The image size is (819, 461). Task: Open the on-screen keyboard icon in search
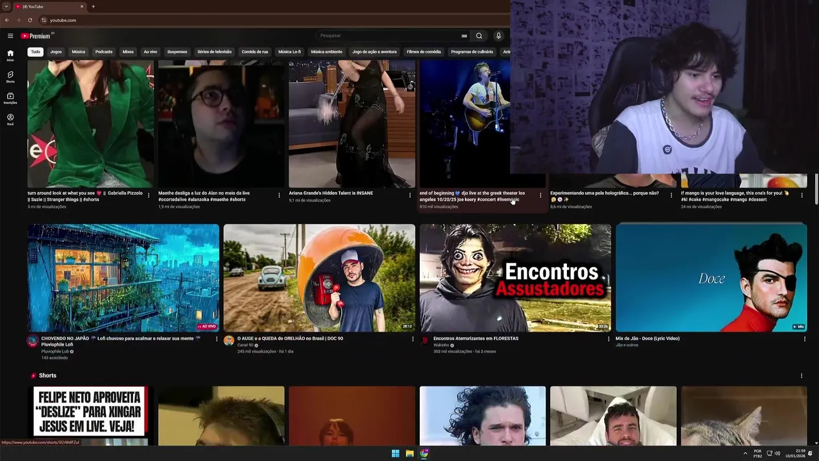464,36
